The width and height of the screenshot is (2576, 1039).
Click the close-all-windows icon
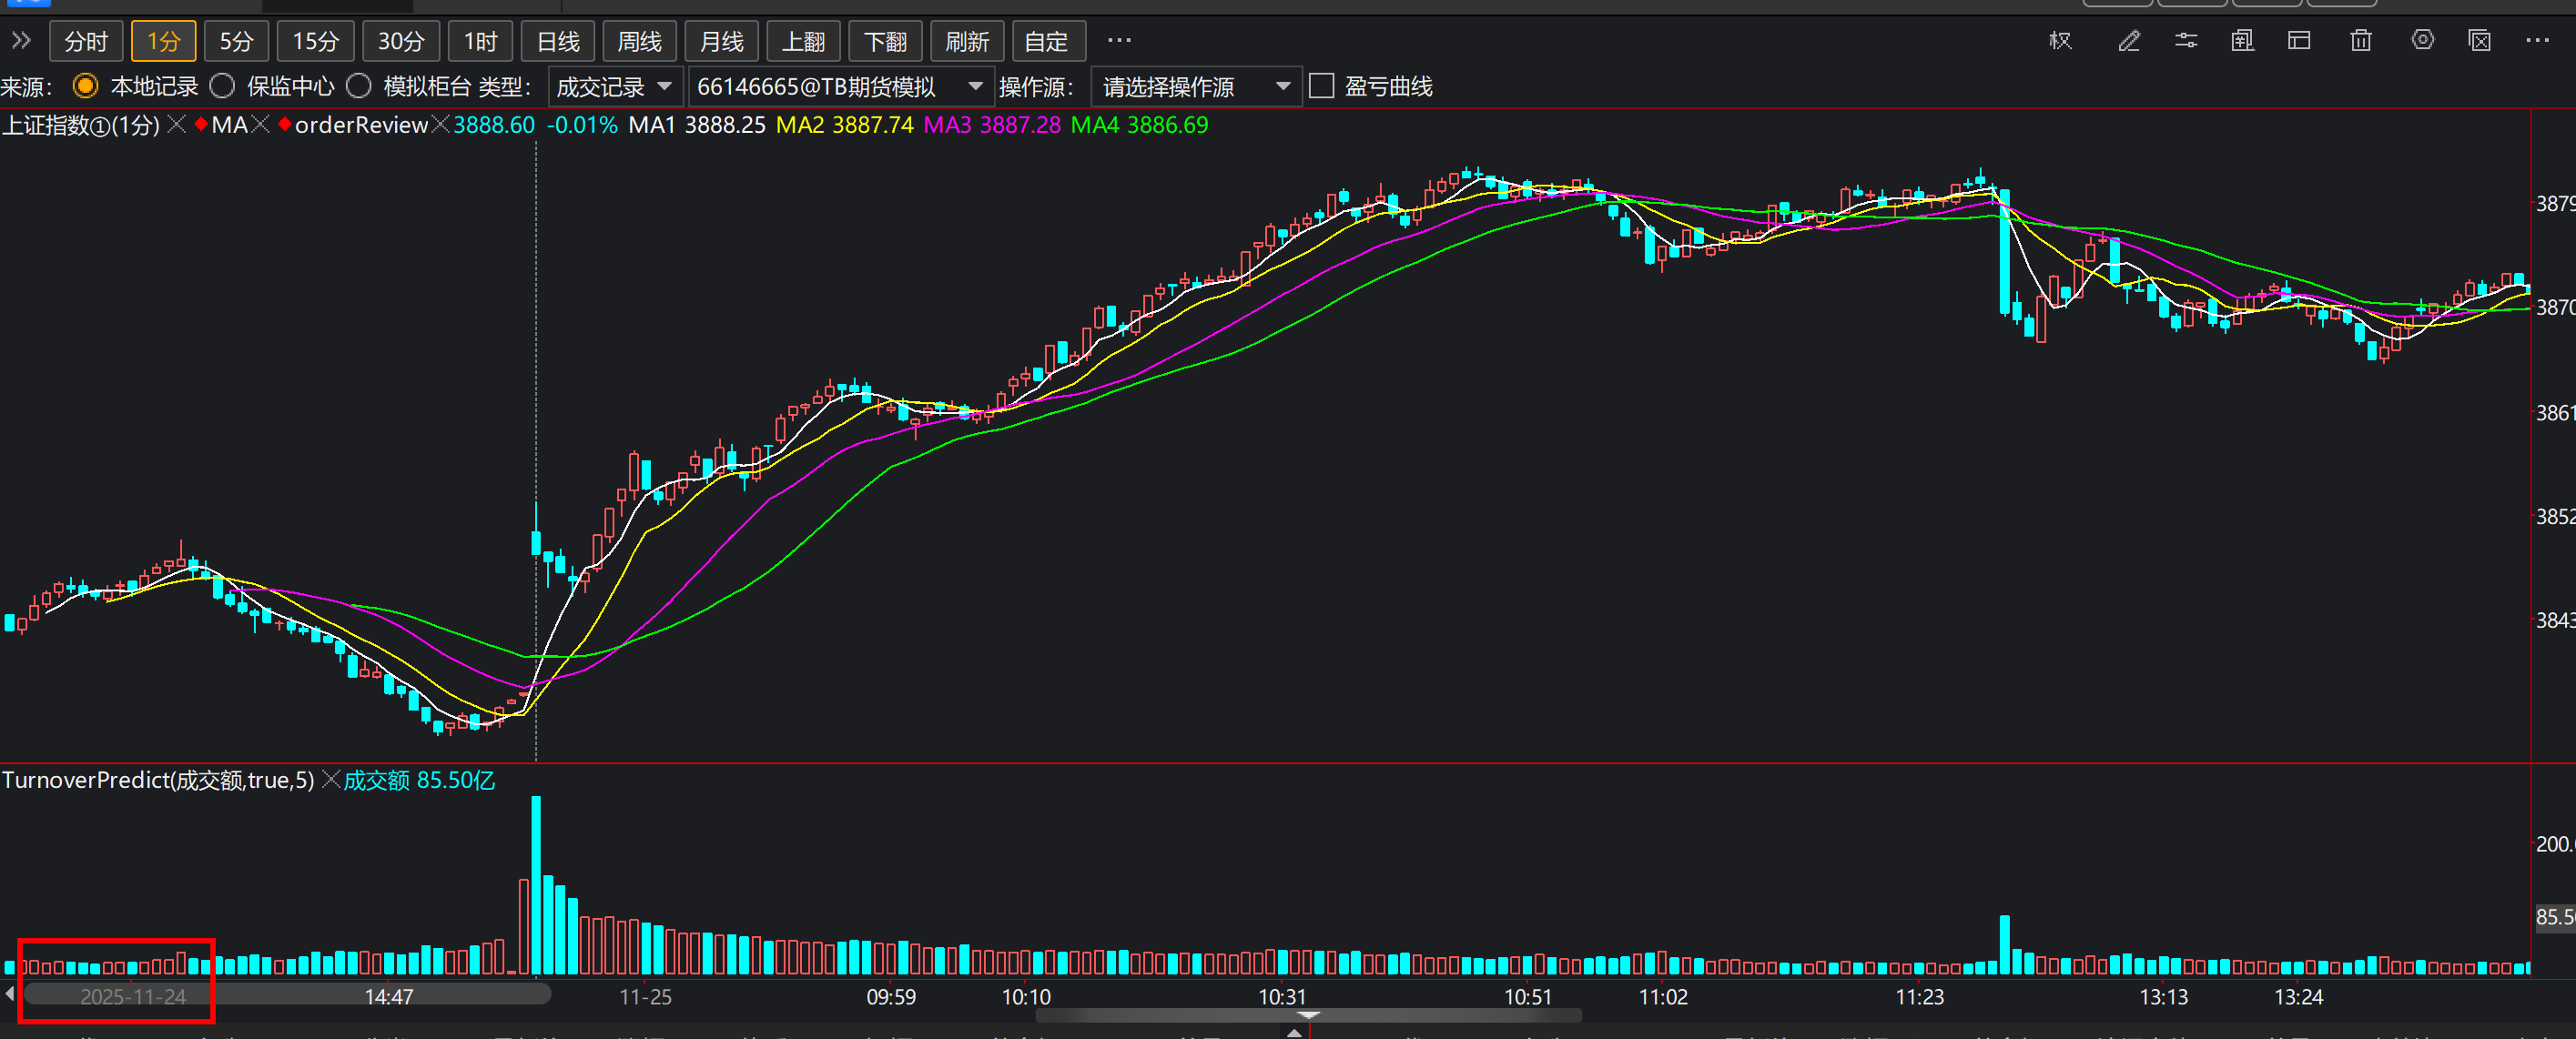[x=2480, y=41]
